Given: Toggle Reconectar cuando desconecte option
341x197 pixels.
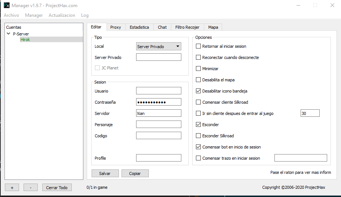Looking at the screenshot, I should (x=199, y=57).
